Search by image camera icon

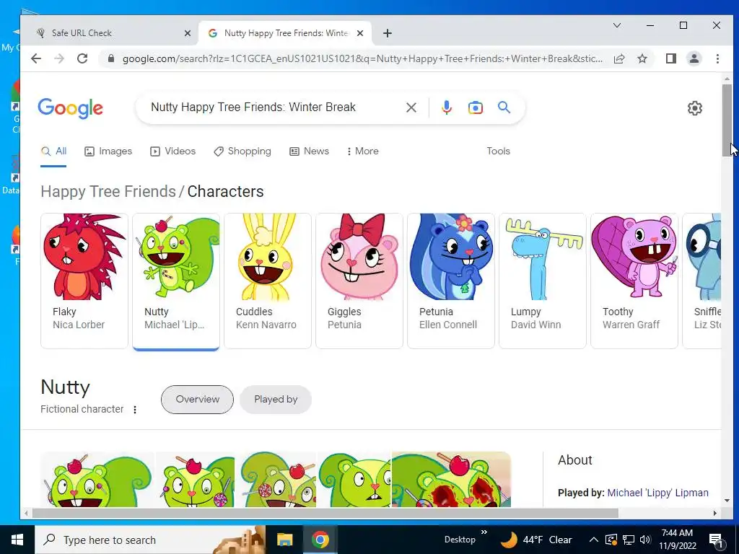[x=475, y=107]
